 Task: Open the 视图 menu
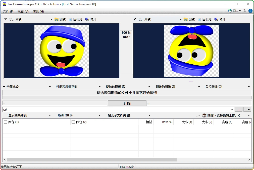[23, 11]
